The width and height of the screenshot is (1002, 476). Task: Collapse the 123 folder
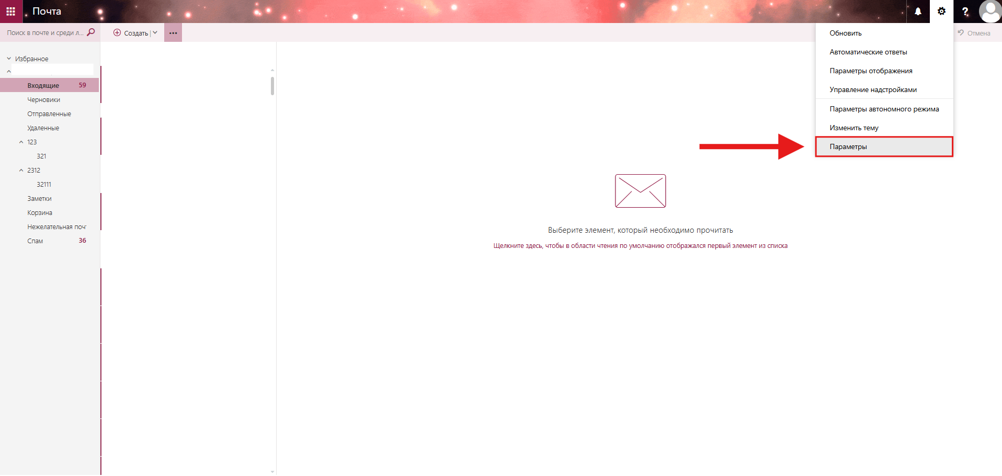[x=21, y=142]
